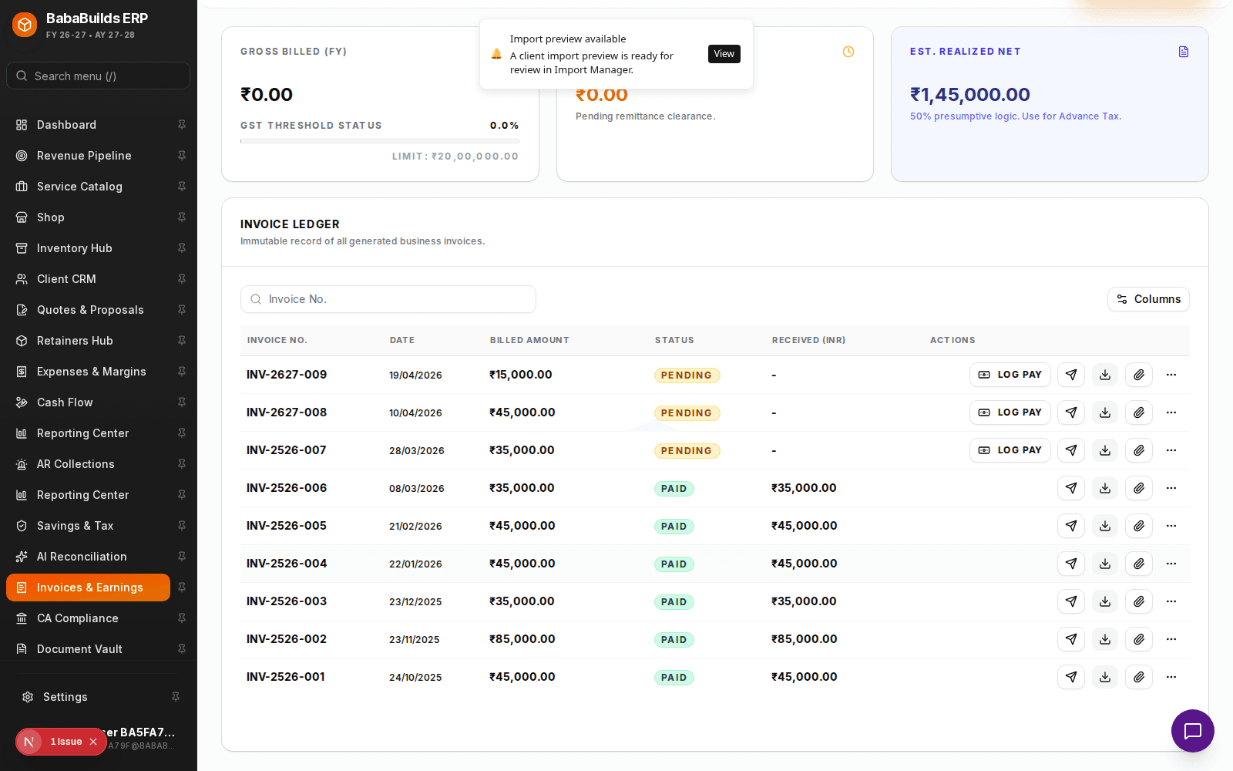
Task: Send invoice INV-2526-007
Action: coord(1071,450)
